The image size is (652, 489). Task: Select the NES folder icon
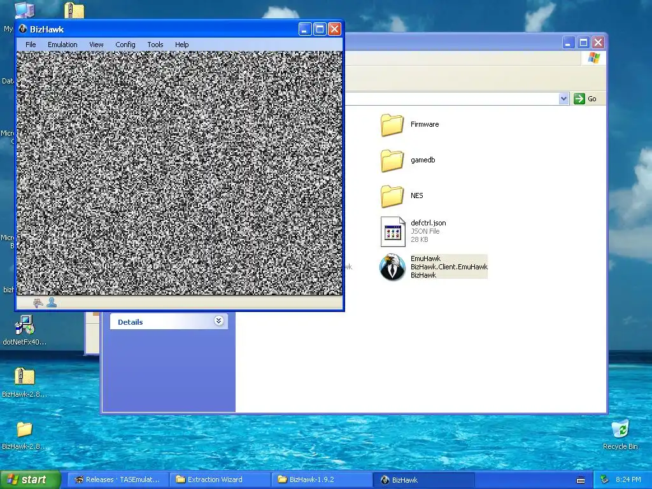[392, 196]
